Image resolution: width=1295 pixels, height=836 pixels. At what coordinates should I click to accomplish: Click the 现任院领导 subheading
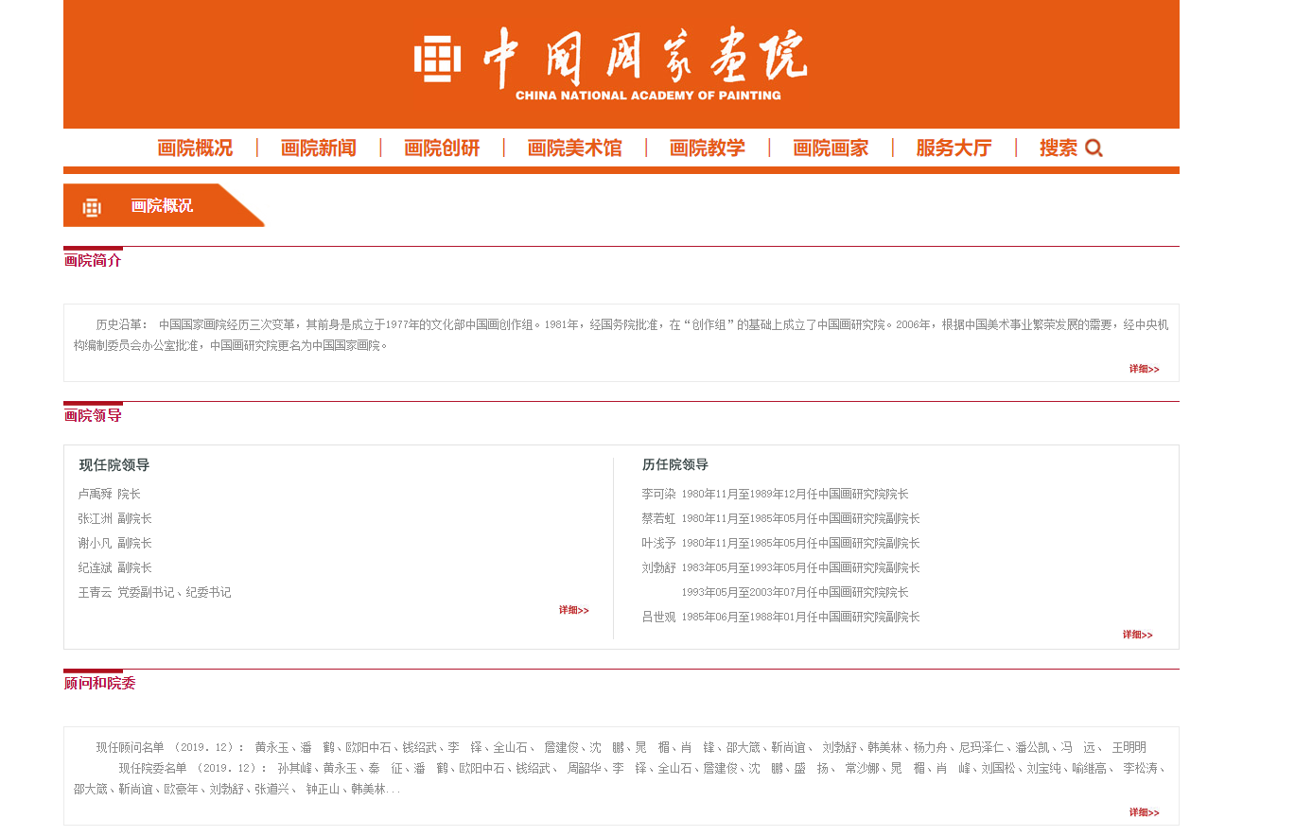coord(114,464)
